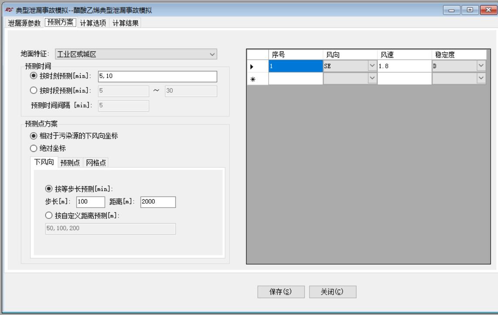This screenshot has width=498, height=315.
Task: Click the 按时段预测 start field showing 5
Action: [x=124, y=91]
